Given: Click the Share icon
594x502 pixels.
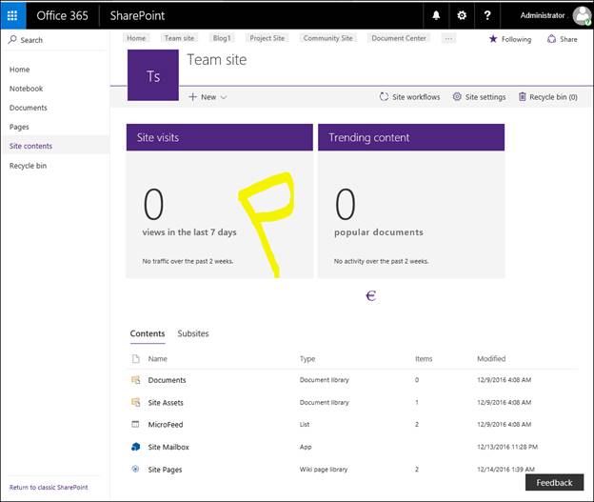Looking at the screenshot, I should [551, 39].
